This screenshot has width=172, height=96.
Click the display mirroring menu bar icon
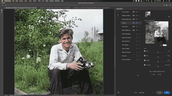click(x=152, y=1)
